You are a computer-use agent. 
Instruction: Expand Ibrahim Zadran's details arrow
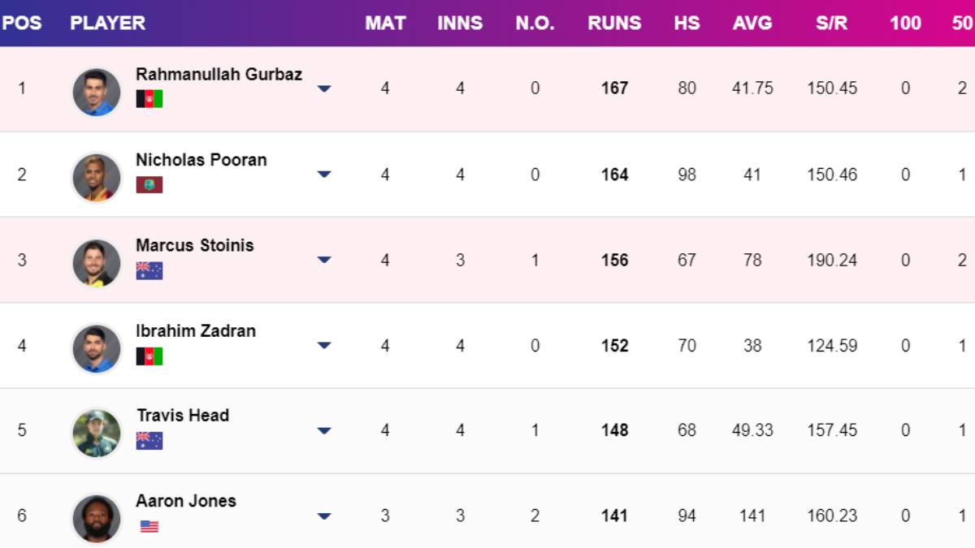pyautogui.click(x=324, y=345)
